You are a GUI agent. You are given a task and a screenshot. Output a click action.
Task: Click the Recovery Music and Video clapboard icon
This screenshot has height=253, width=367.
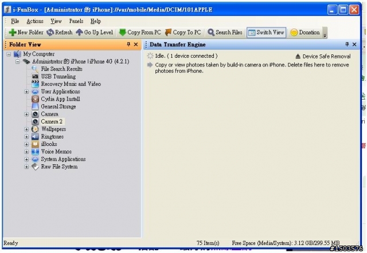coord(35,84)
